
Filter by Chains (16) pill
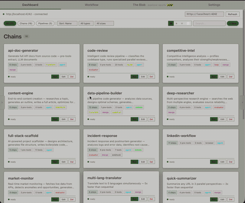pos(26,23)
